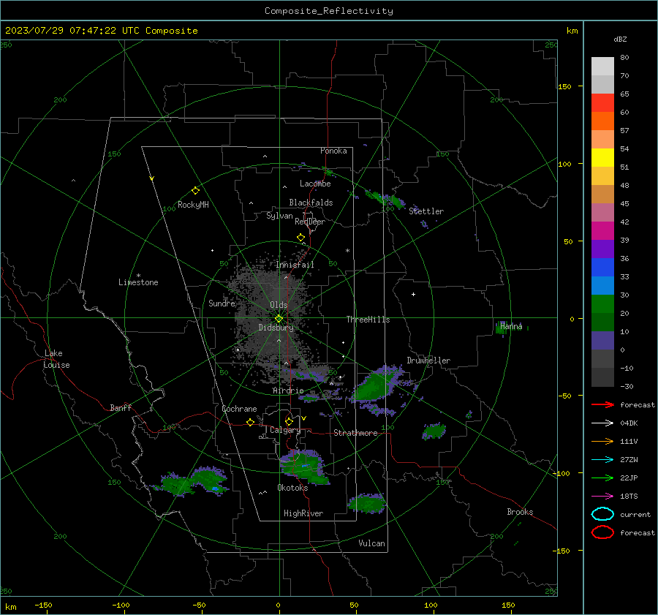Click the red forecast arrow in legend
Image resolution: width=658 pixels, height=615 pixels.
[x=602, y=404]
